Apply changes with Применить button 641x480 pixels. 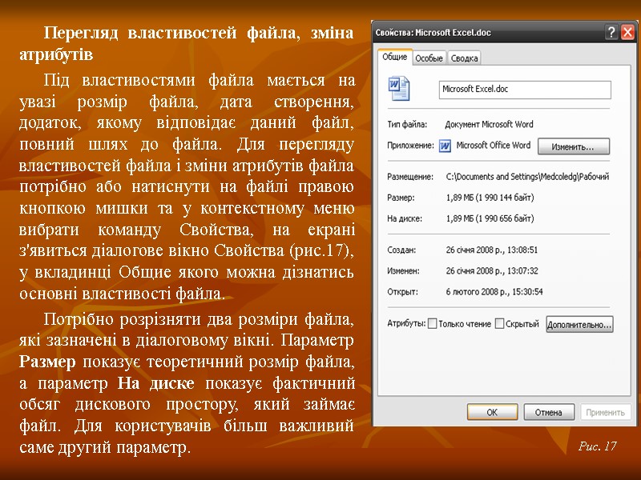pyautogui.click(x=605, y=412)
